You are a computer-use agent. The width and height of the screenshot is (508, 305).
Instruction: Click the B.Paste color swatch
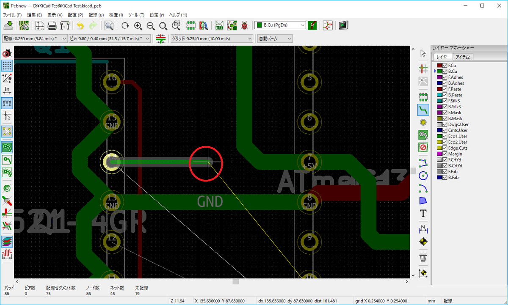pyautogui.click(x=439, y=95)
